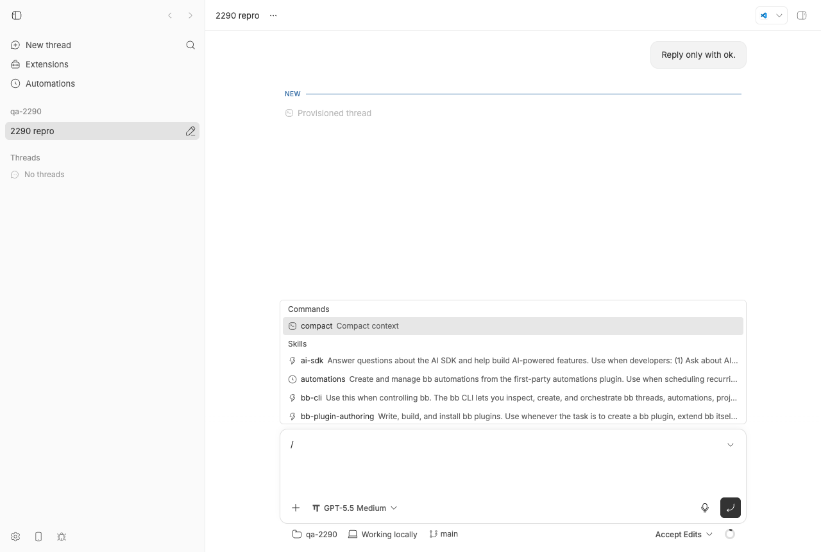Click the 2290 repro header title
Image resolution: width=821 pixels, height=552 pixels.
pos(237,15)
